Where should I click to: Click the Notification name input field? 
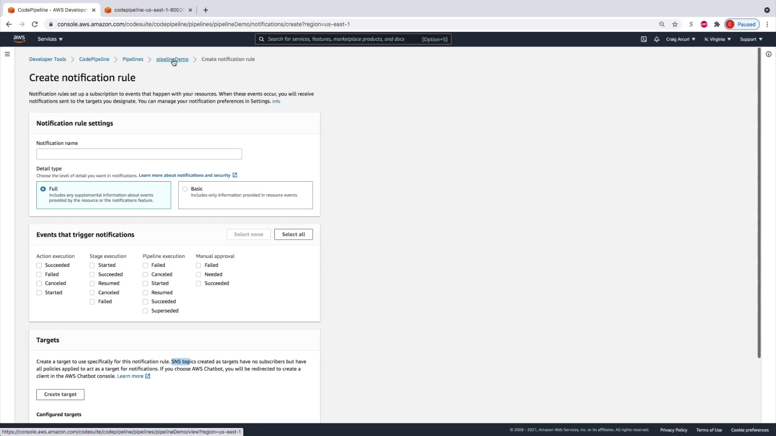(139, 154)
